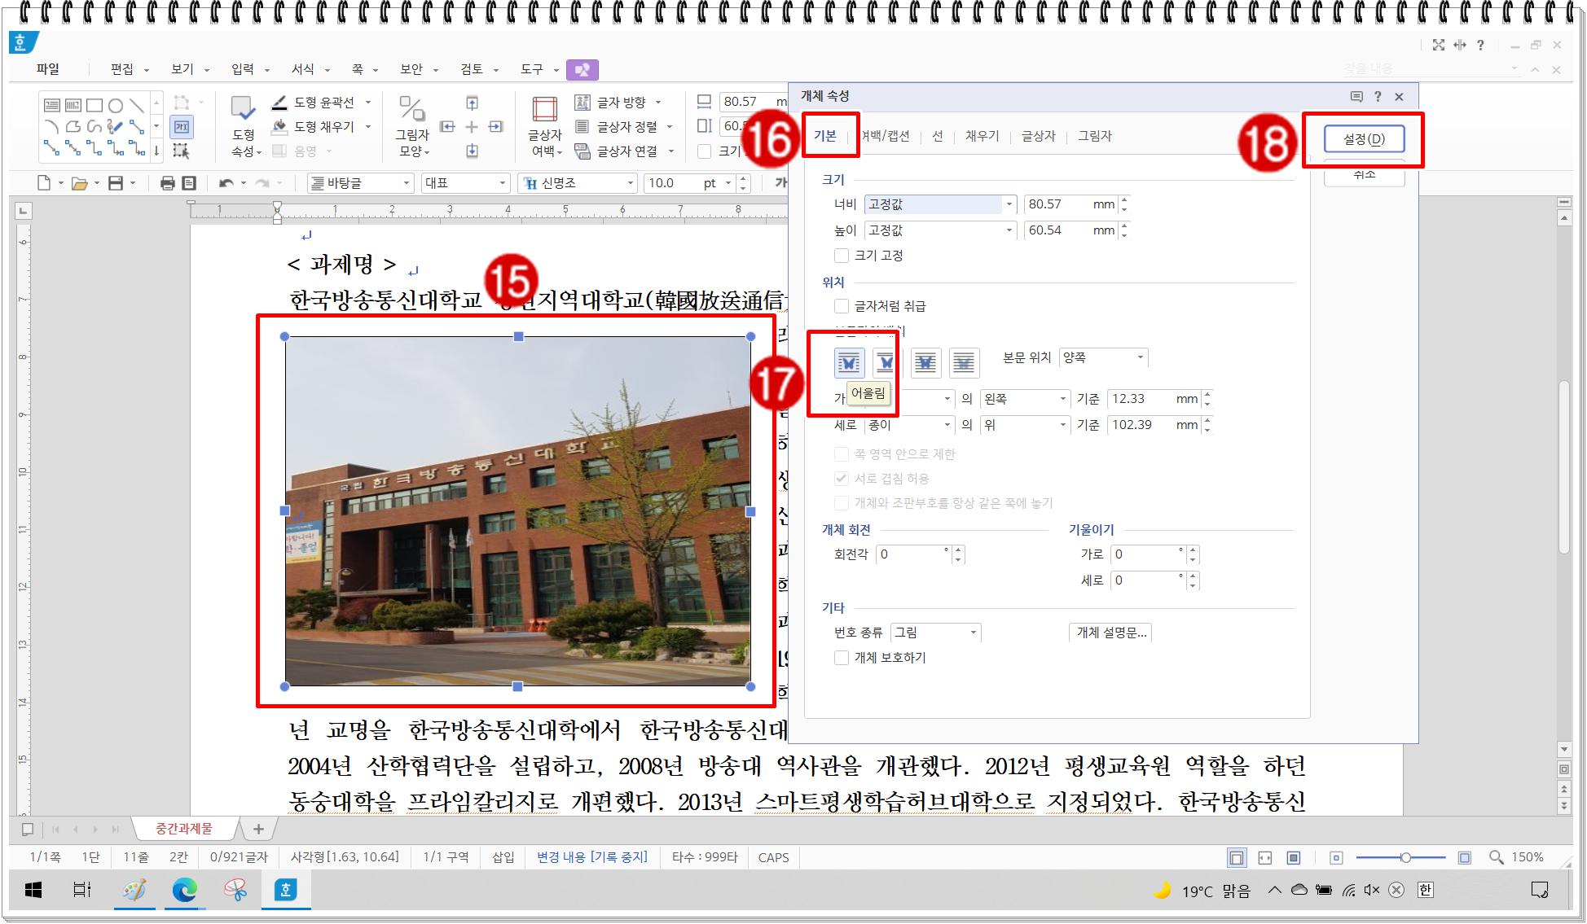The height and width of the screenshot is (924, 1587).
Task: Select the ellipse shape tool
Action: pos(116,105)
